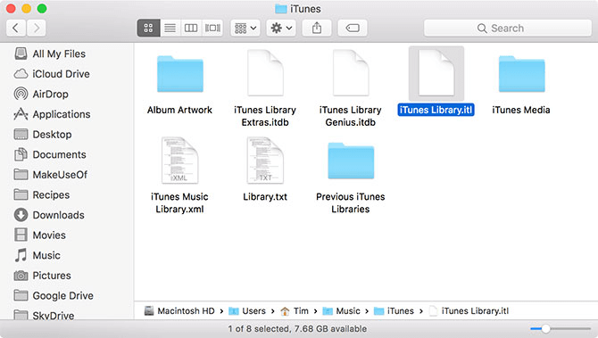The image size is (598, 338).
Task: Go forward with the right arrow button
Action: [x=37, y=29]
